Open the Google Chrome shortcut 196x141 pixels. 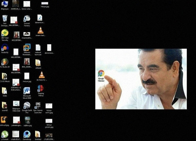[101, 73]
